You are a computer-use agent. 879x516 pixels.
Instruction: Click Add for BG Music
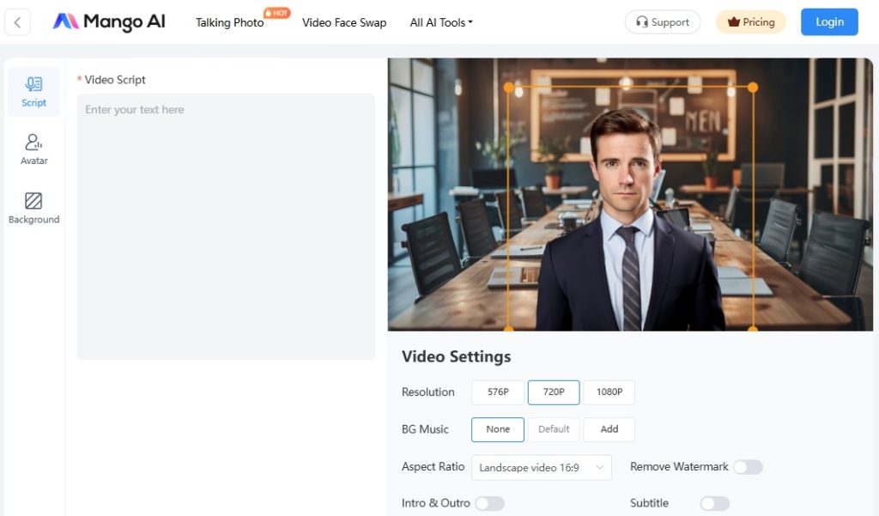[x=609, y=429]
